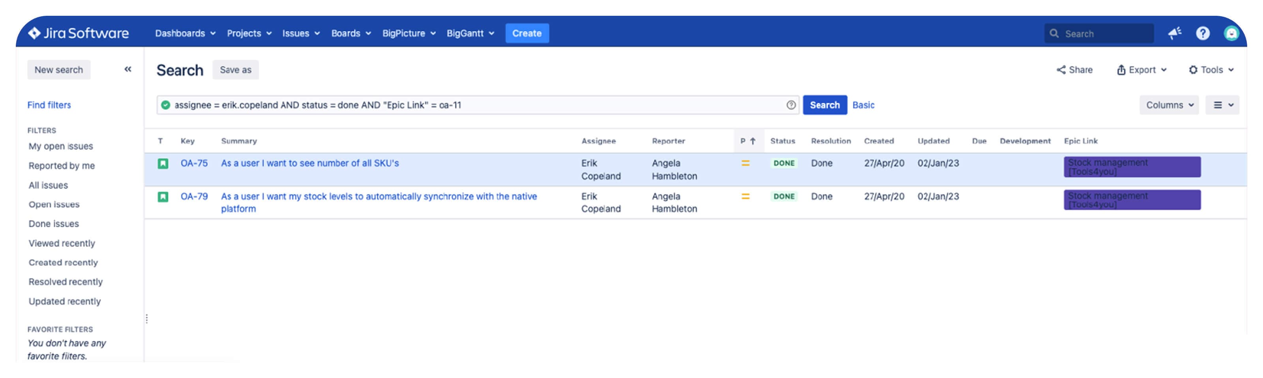
Task: Open the Export dropdown
Action: point(1141,69)
